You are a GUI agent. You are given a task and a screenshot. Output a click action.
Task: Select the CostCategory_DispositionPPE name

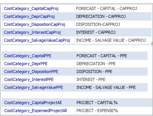(x=31, y=72)
